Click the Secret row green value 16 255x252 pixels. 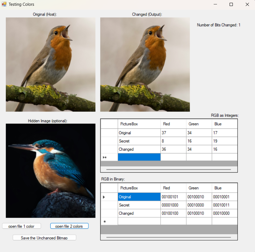[x=199, y=141]
